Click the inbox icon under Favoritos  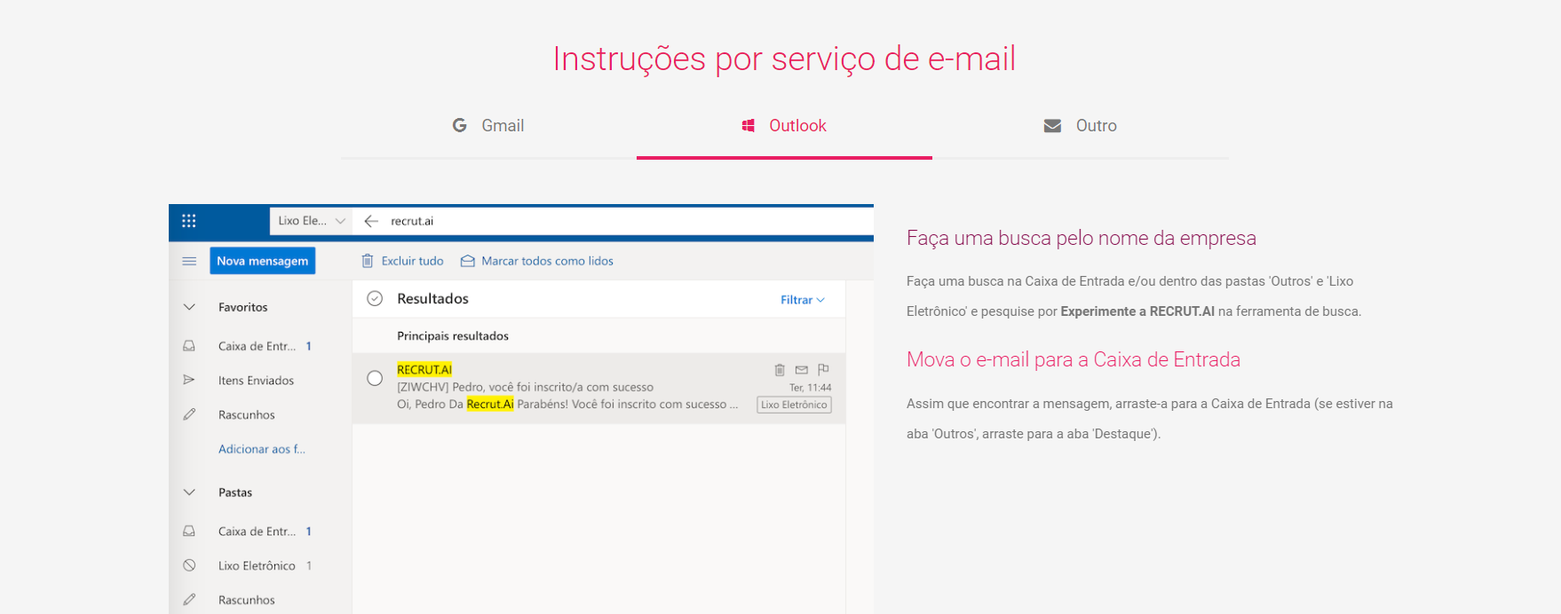click(x=189, y=346)
